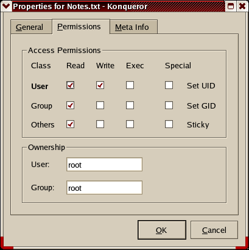Uncheck Others Read permission
249x250 pixels.
70,124
